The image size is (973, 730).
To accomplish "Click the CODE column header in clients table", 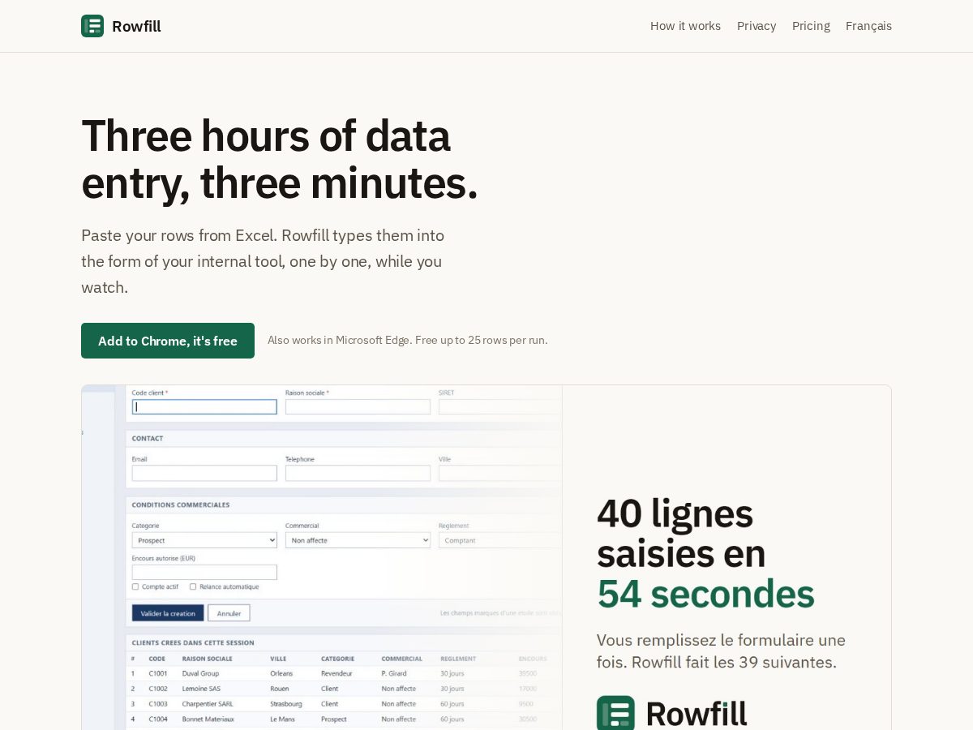I will (x=157, y=659).
